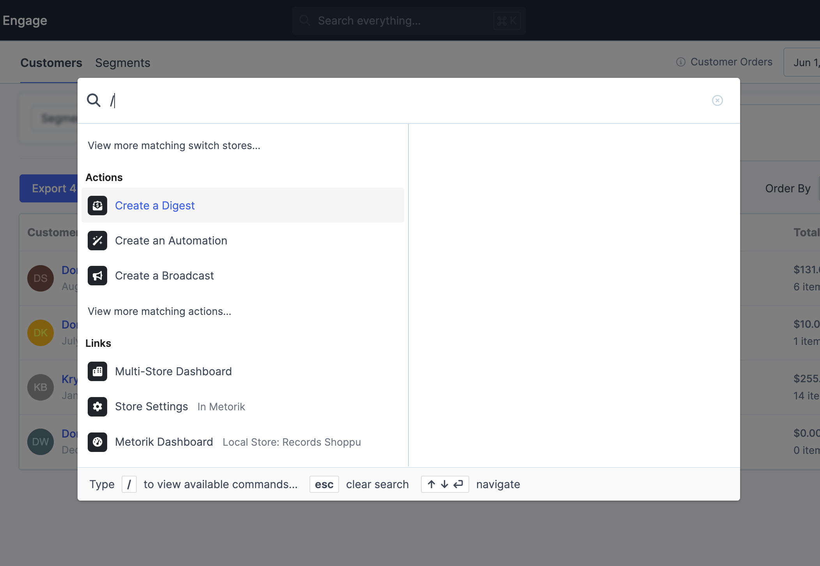Select the Customers tab
The image size is (820, 566).
point(51,63)
